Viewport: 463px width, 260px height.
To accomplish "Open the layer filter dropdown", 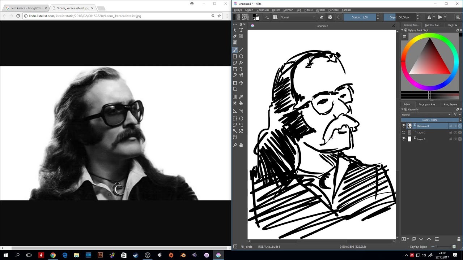I will point(457,114).
